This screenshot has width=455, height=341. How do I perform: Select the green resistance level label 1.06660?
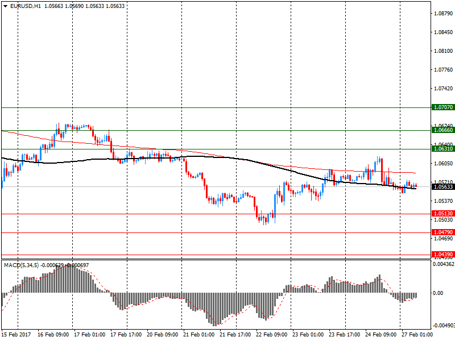click(x=443, y=130)
